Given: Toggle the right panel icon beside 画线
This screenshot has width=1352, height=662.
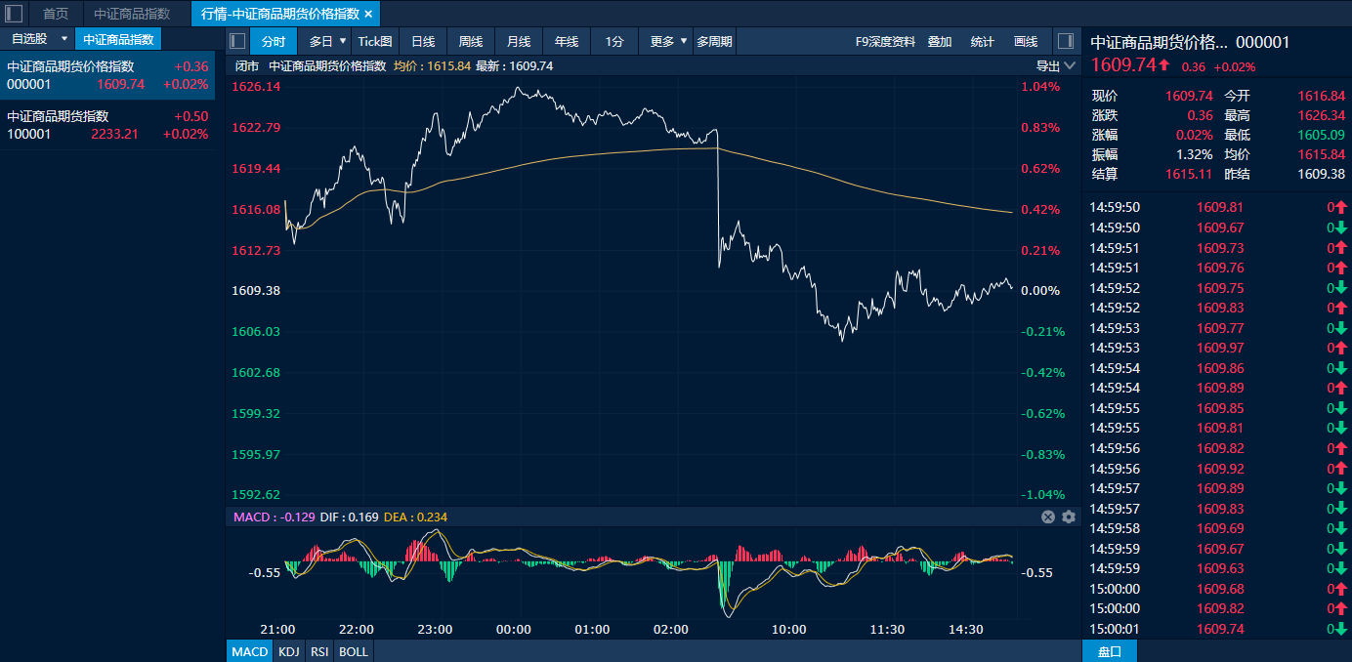Looking at the screenshot, I should (x=1066, y=41).
